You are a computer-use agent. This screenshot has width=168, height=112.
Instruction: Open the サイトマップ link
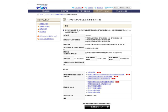[x=100, y=8]
